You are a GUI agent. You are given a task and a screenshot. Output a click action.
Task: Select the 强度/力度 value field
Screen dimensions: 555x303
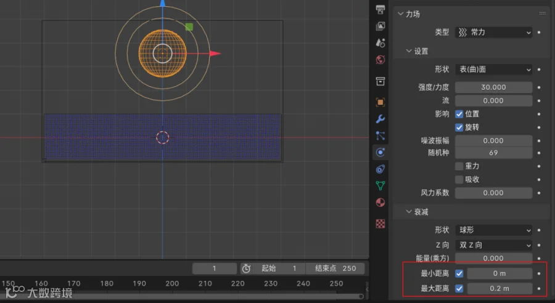(x=493, y=87)
